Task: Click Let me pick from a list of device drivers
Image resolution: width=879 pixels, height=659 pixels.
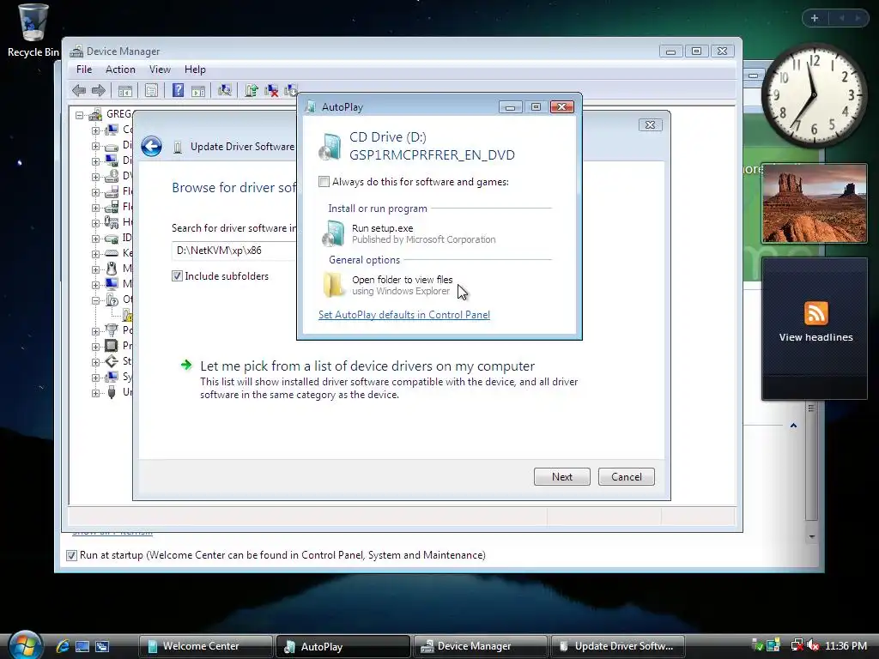Action: click(367, 366)
